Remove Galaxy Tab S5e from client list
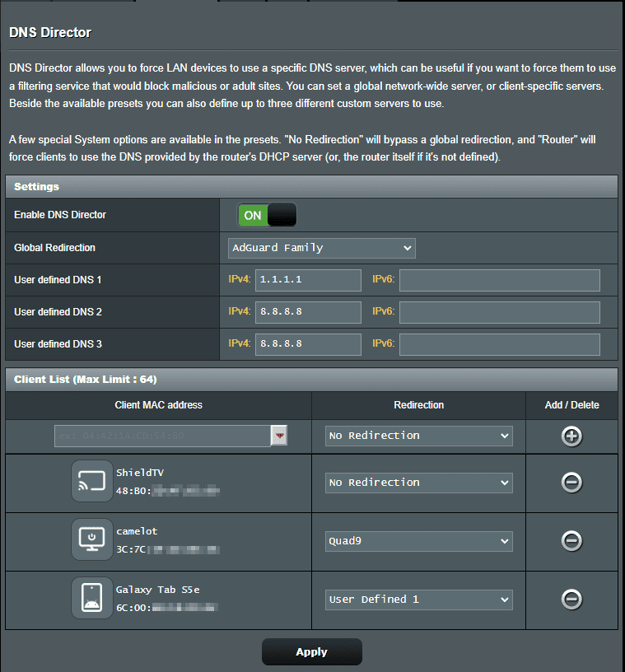Viewport: 625px width, 672px height. pos(571,600)
